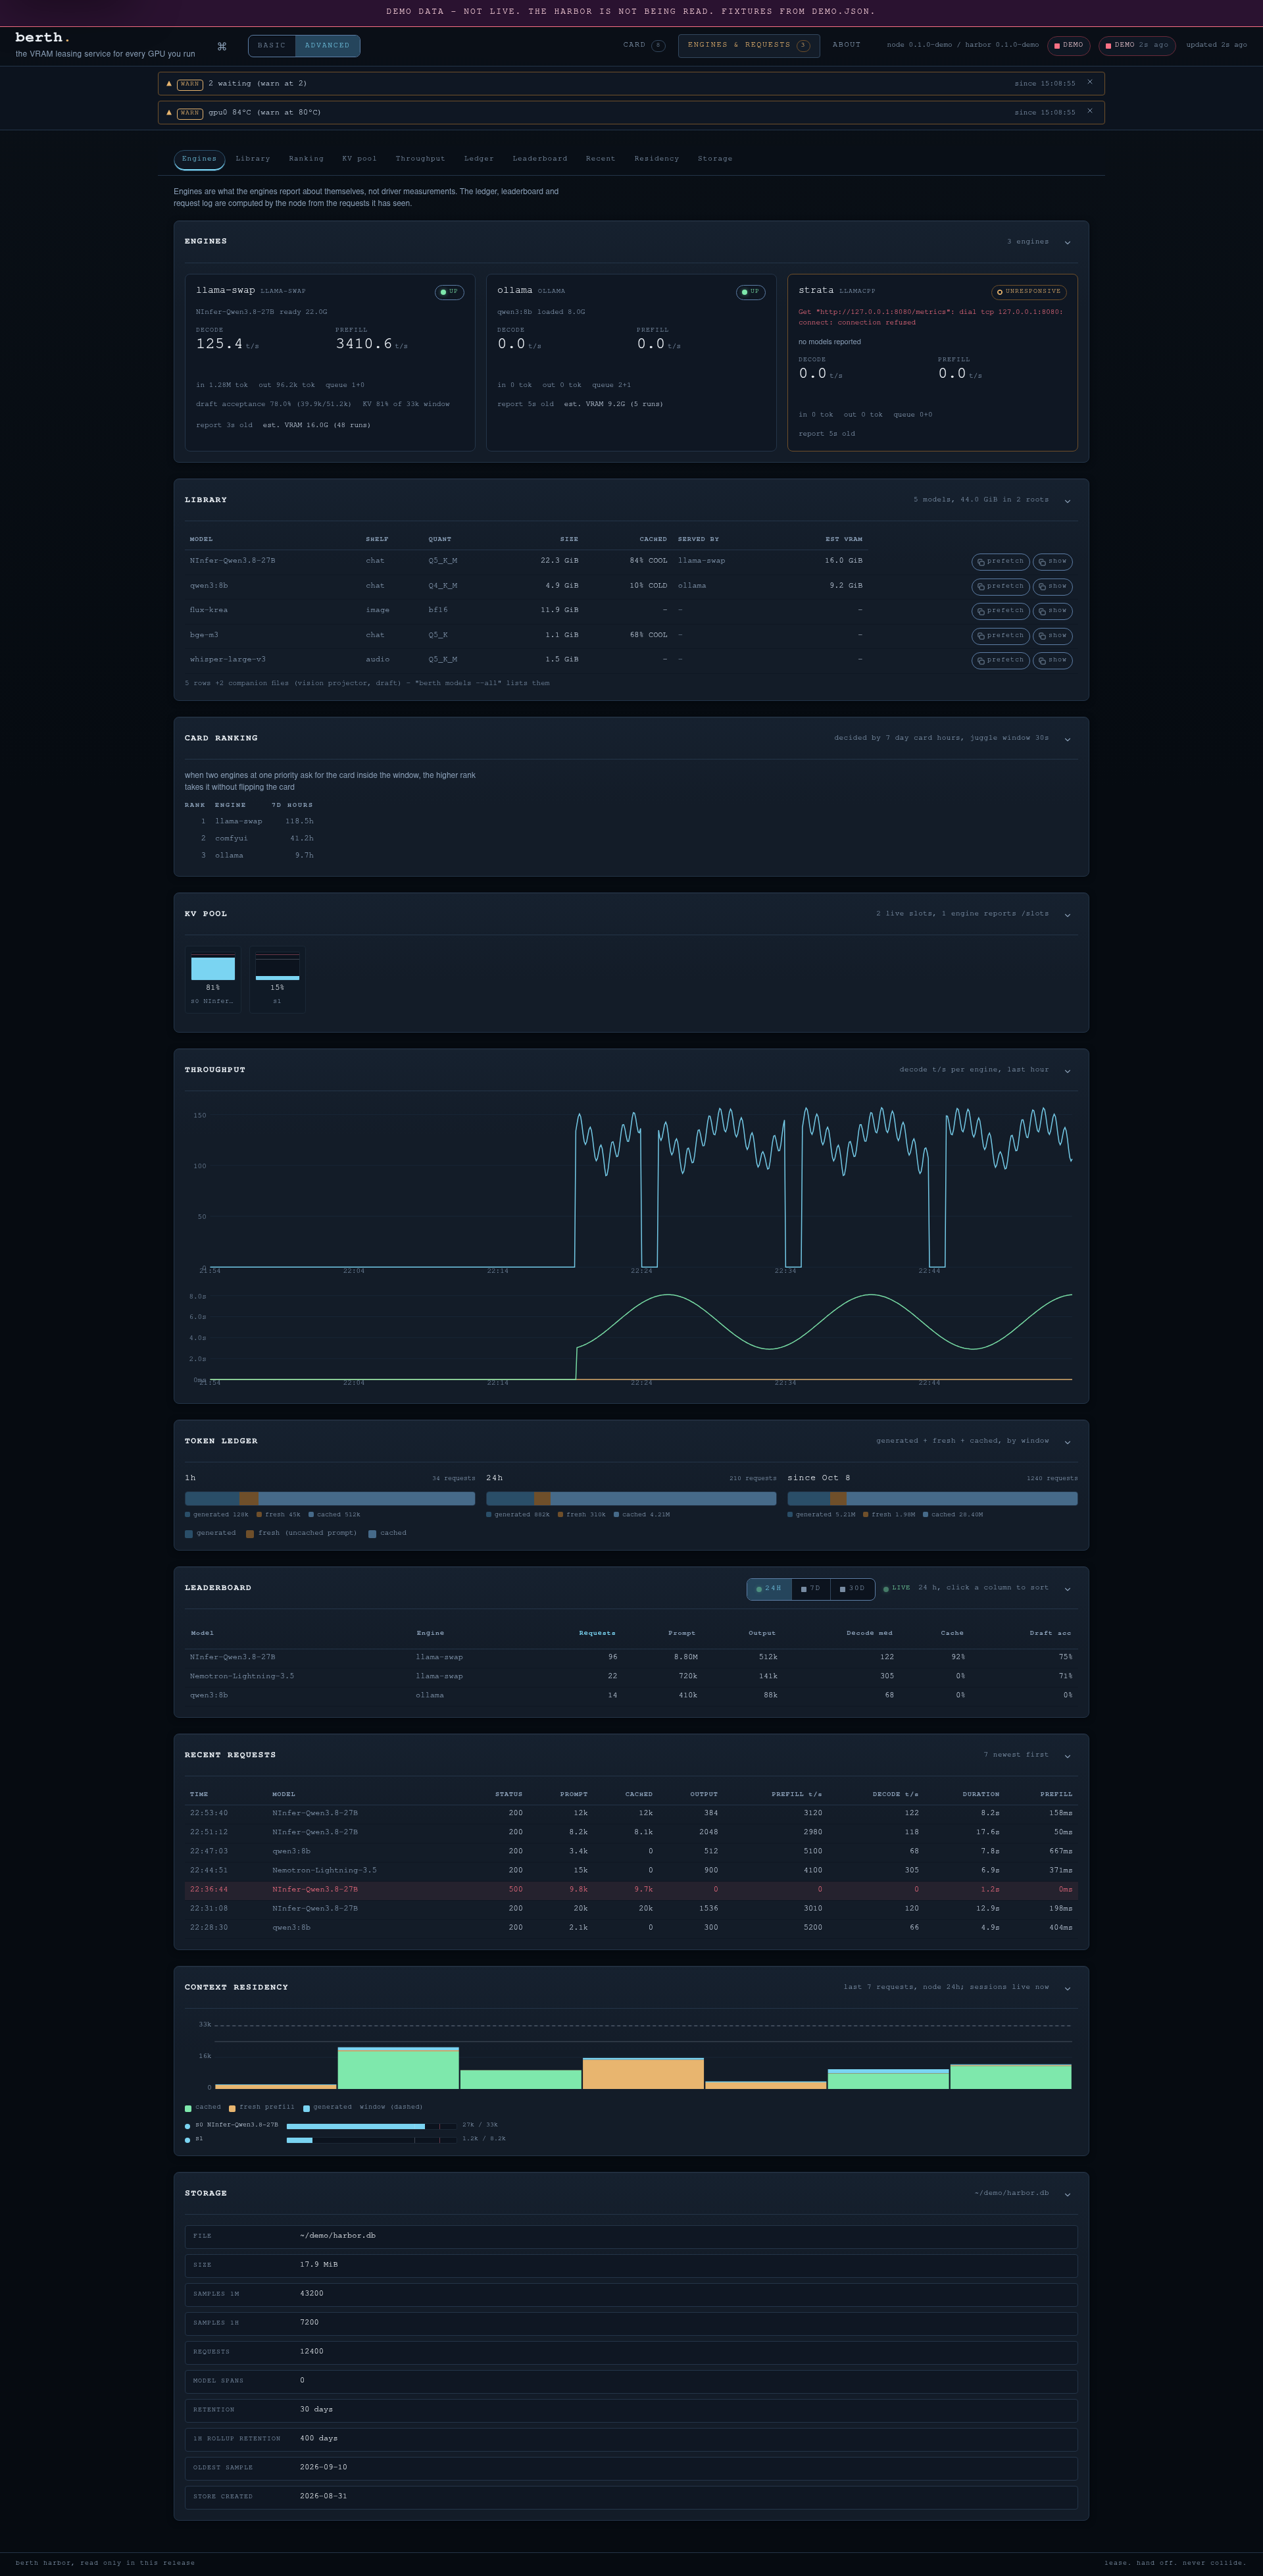The height and width of the screenshot is (2576, 1263).
Task: Click the prefetch button for whisper-large-v3
Action: click(x=1001, y=660)
